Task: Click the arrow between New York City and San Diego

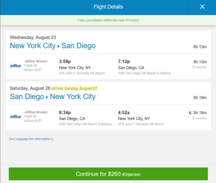Action: [x=59, y=46]
